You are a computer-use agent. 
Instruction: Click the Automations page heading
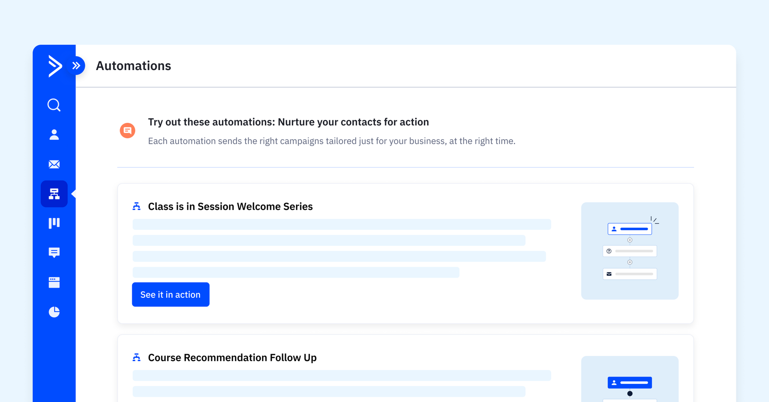(134, 66)
